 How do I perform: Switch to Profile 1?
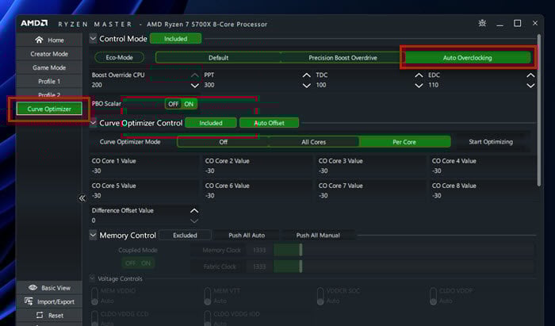click(x=49, y=82)
